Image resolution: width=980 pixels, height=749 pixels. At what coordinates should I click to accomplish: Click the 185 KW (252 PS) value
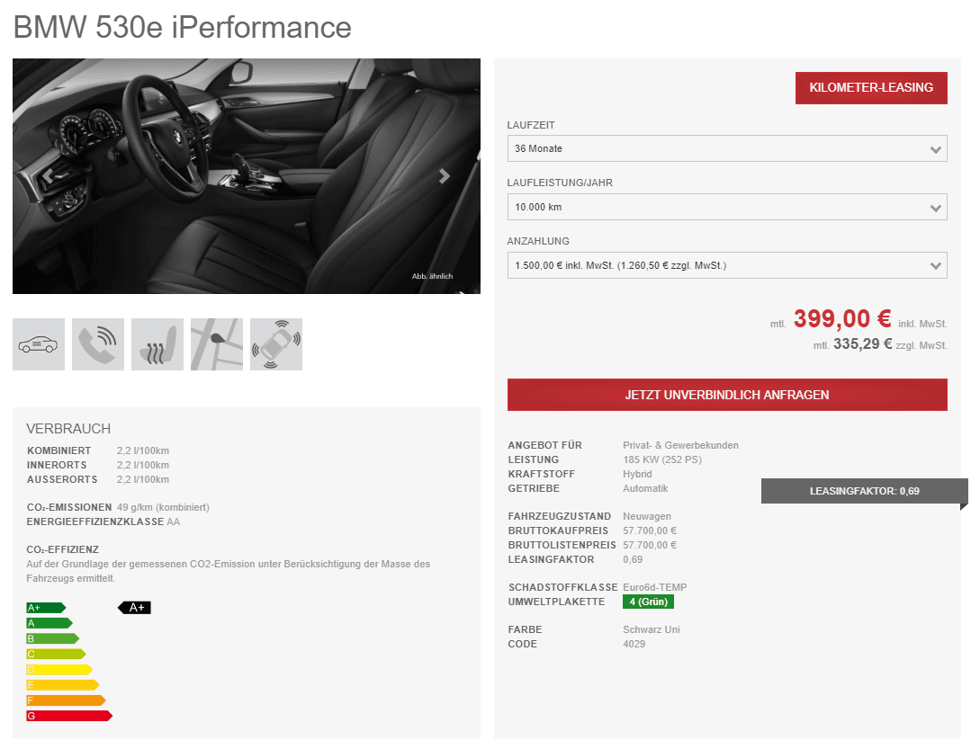tap(662, 459)
